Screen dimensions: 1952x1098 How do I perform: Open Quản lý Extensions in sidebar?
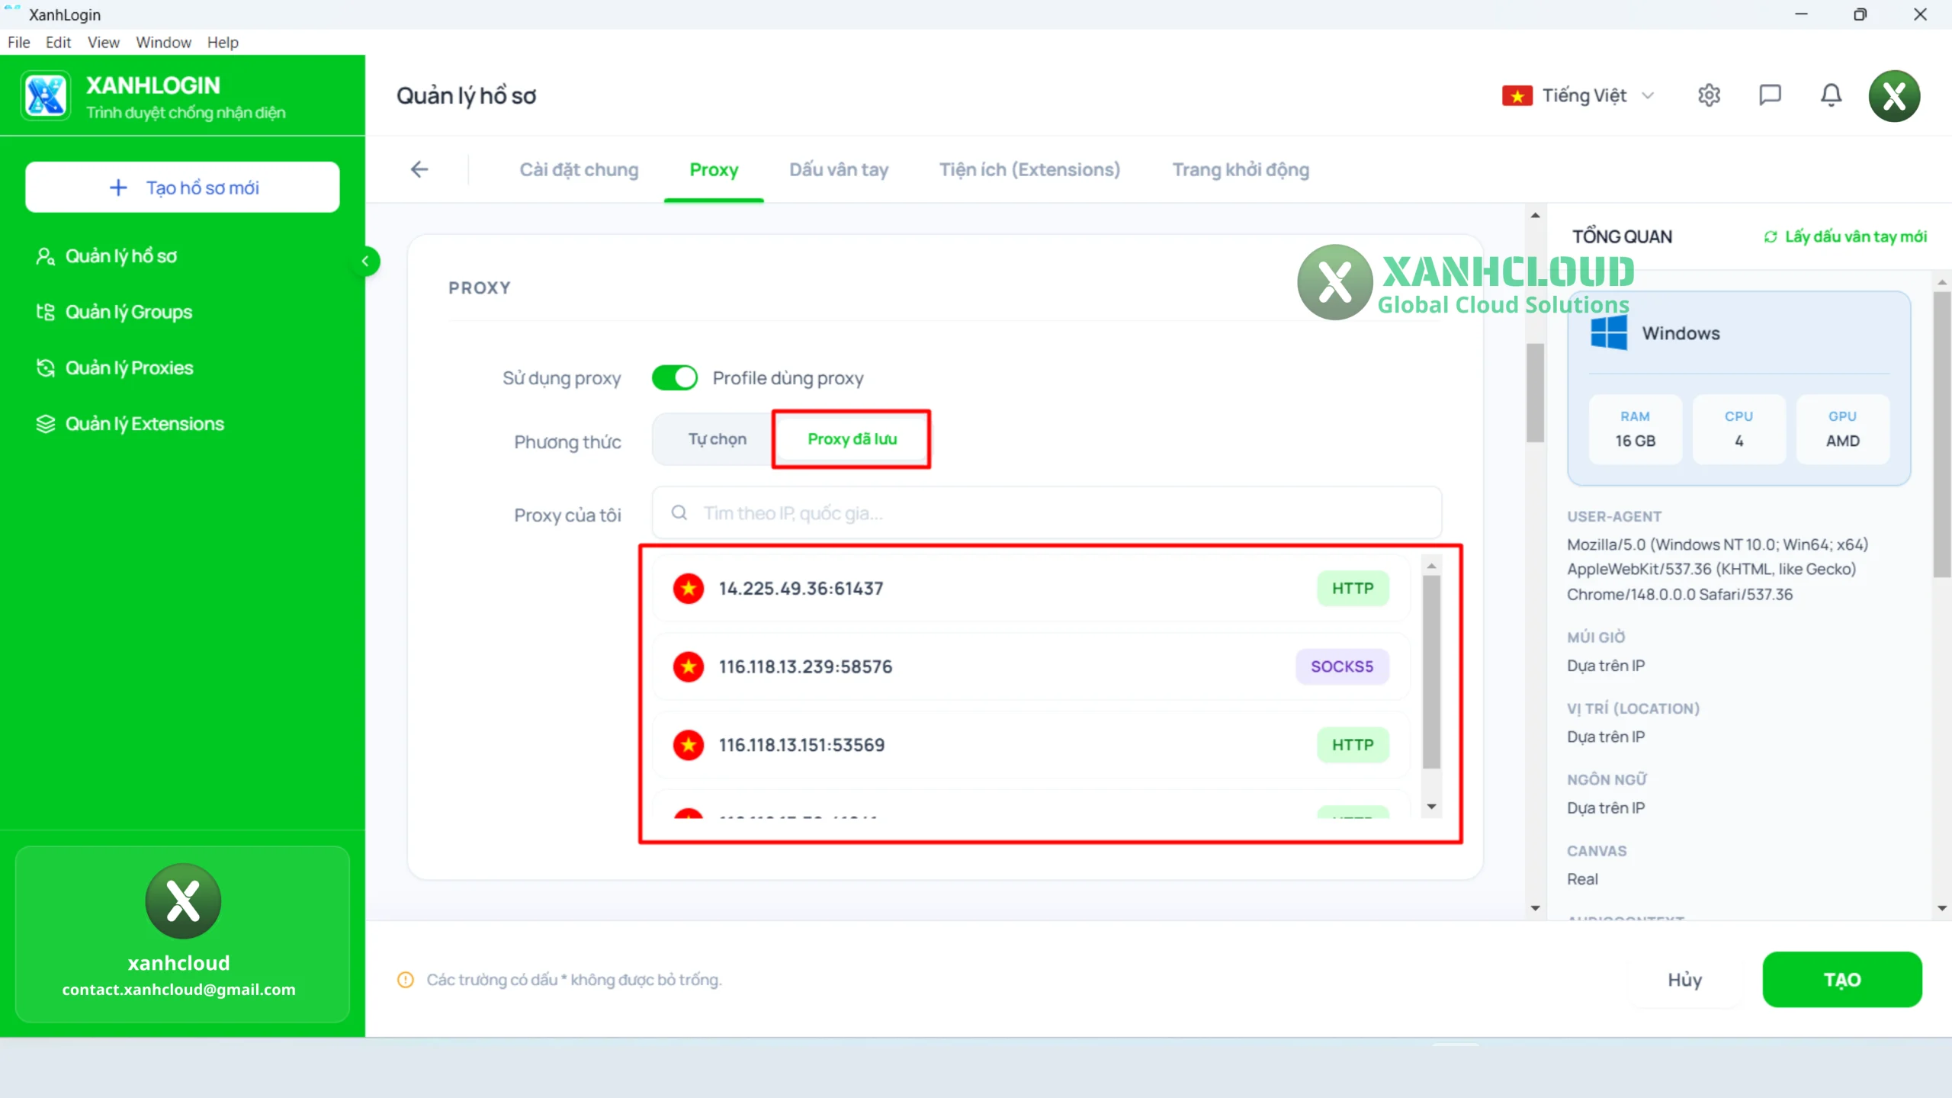coord(144,424)
